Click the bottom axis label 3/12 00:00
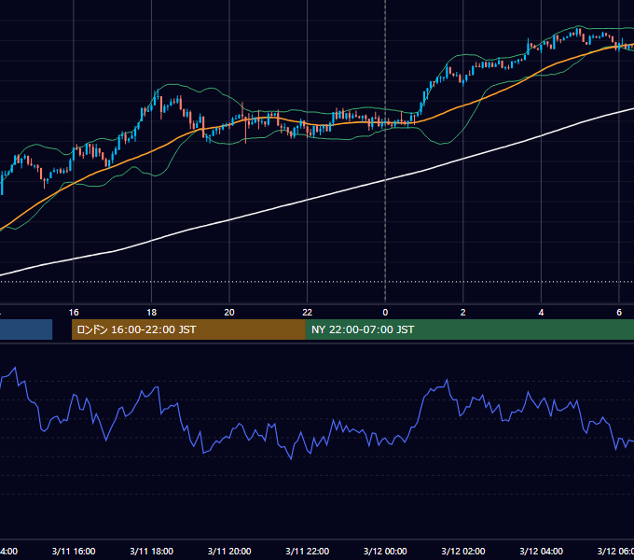Screen dimensions: 634x560 click(385, 551)
